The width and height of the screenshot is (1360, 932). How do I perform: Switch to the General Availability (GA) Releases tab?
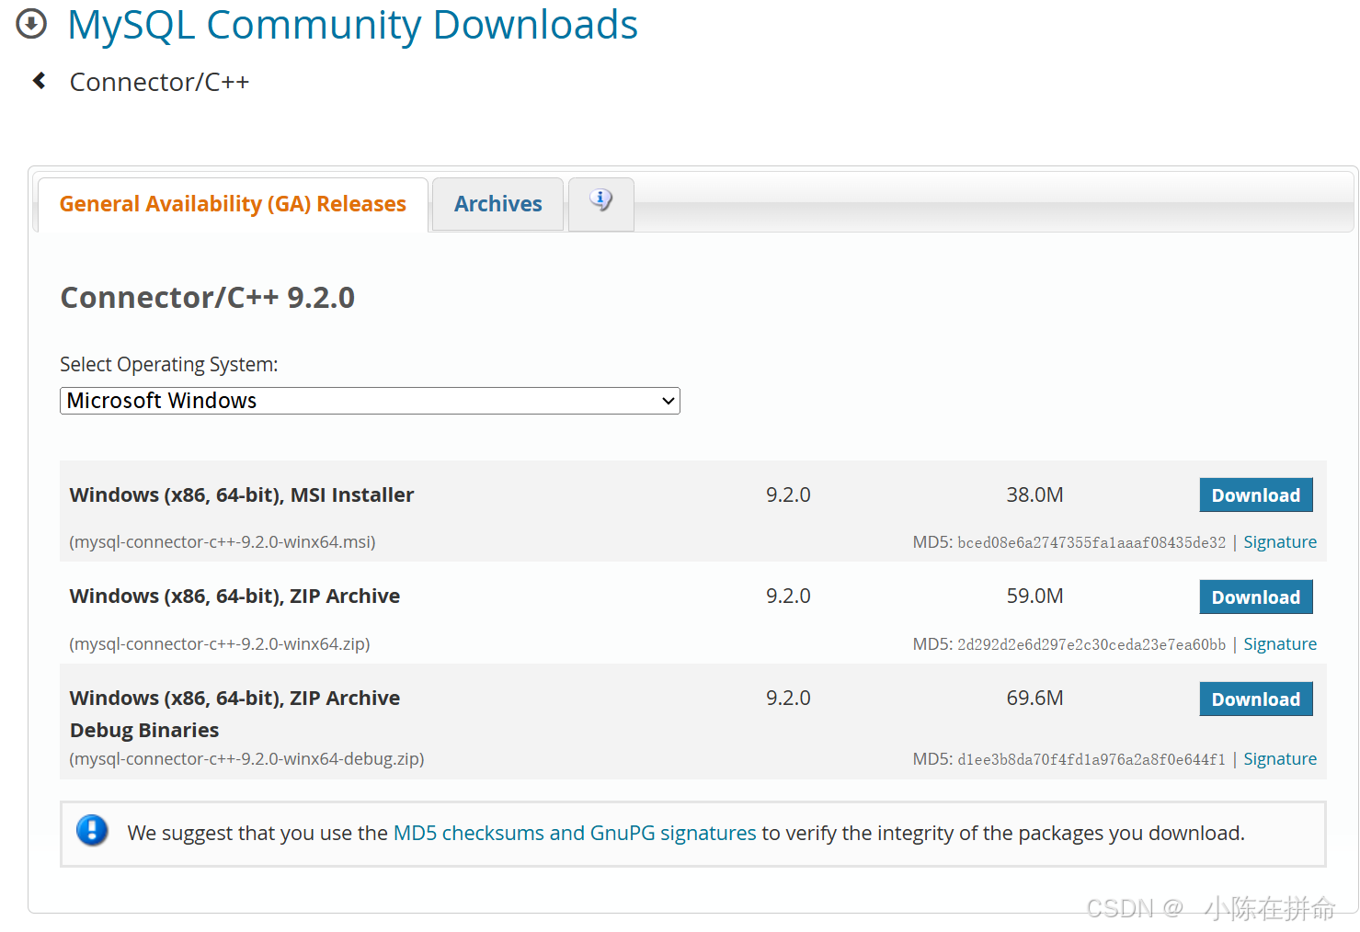[x=233, y=204]
